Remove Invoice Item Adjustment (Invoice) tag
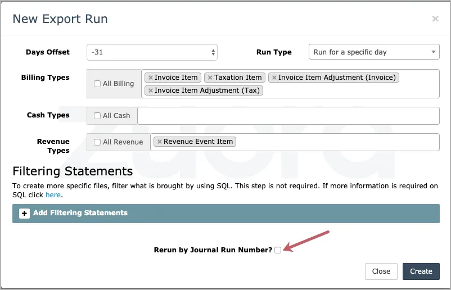This screenshot has width=451, height=290. point(274,78)
